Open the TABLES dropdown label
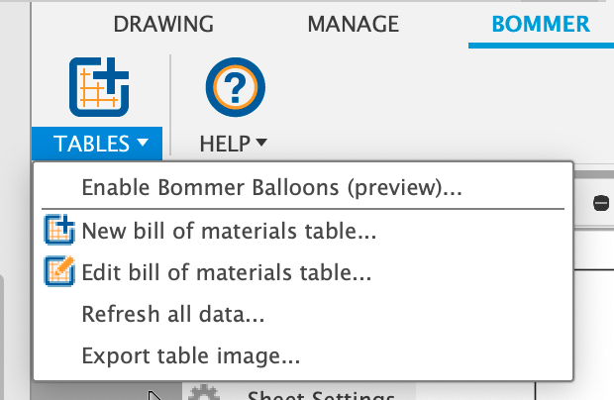 click(x=91, y=144)
